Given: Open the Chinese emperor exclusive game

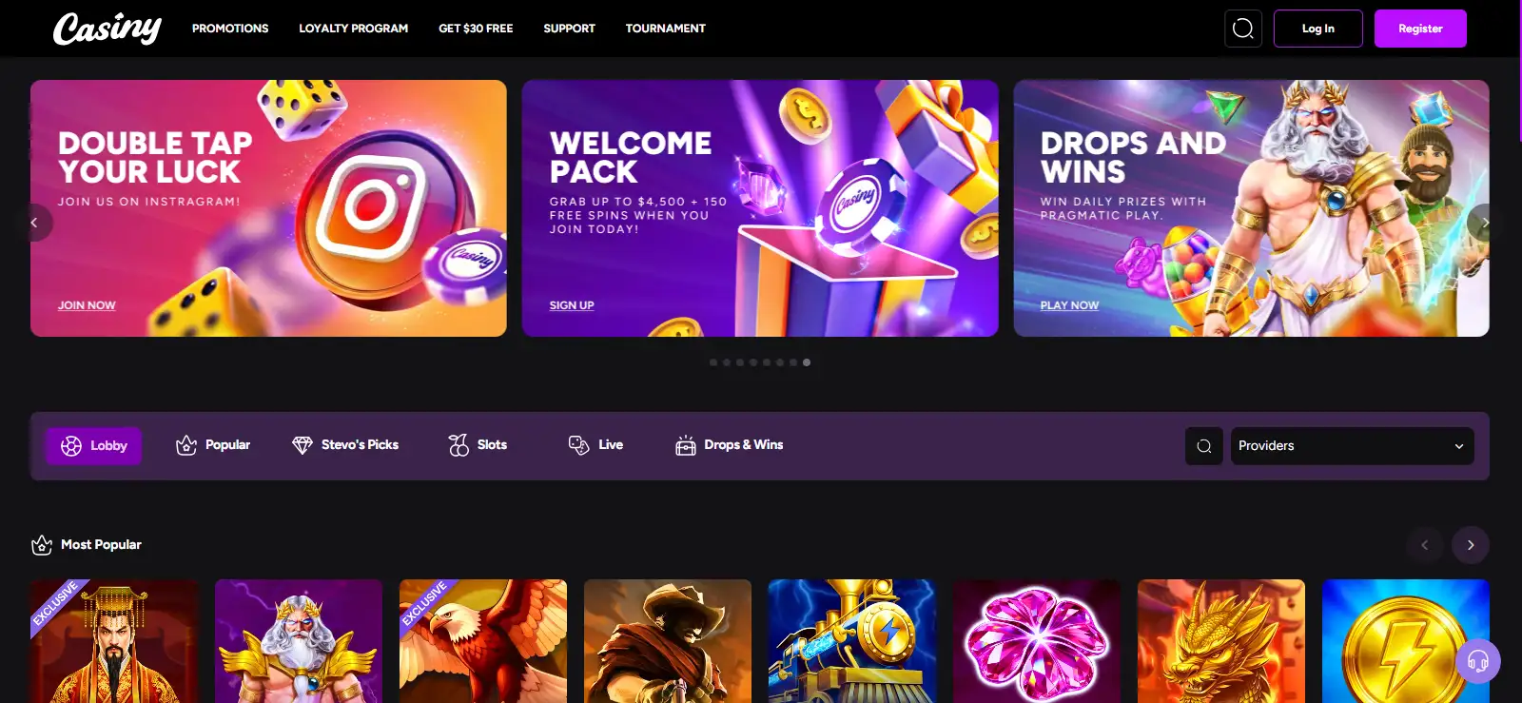Looking at the screenshot, I should 114,641.
